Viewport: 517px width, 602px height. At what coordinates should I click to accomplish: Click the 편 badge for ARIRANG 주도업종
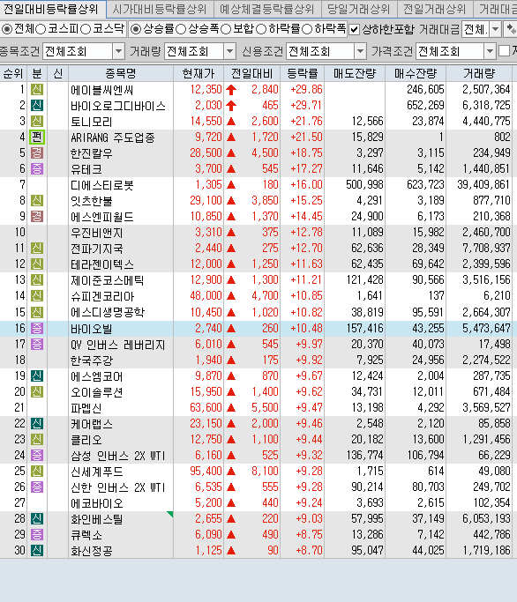click(x=37, y=137)
